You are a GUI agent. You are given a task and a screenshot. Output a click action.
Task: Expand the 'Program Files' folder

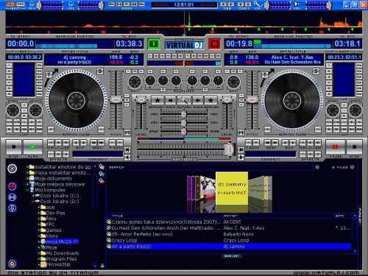[x=39, y=259]
